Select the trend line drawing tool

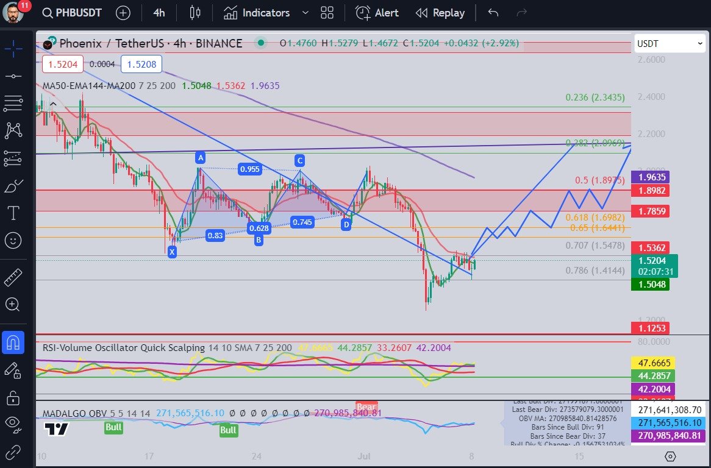(x=13, y=76)
